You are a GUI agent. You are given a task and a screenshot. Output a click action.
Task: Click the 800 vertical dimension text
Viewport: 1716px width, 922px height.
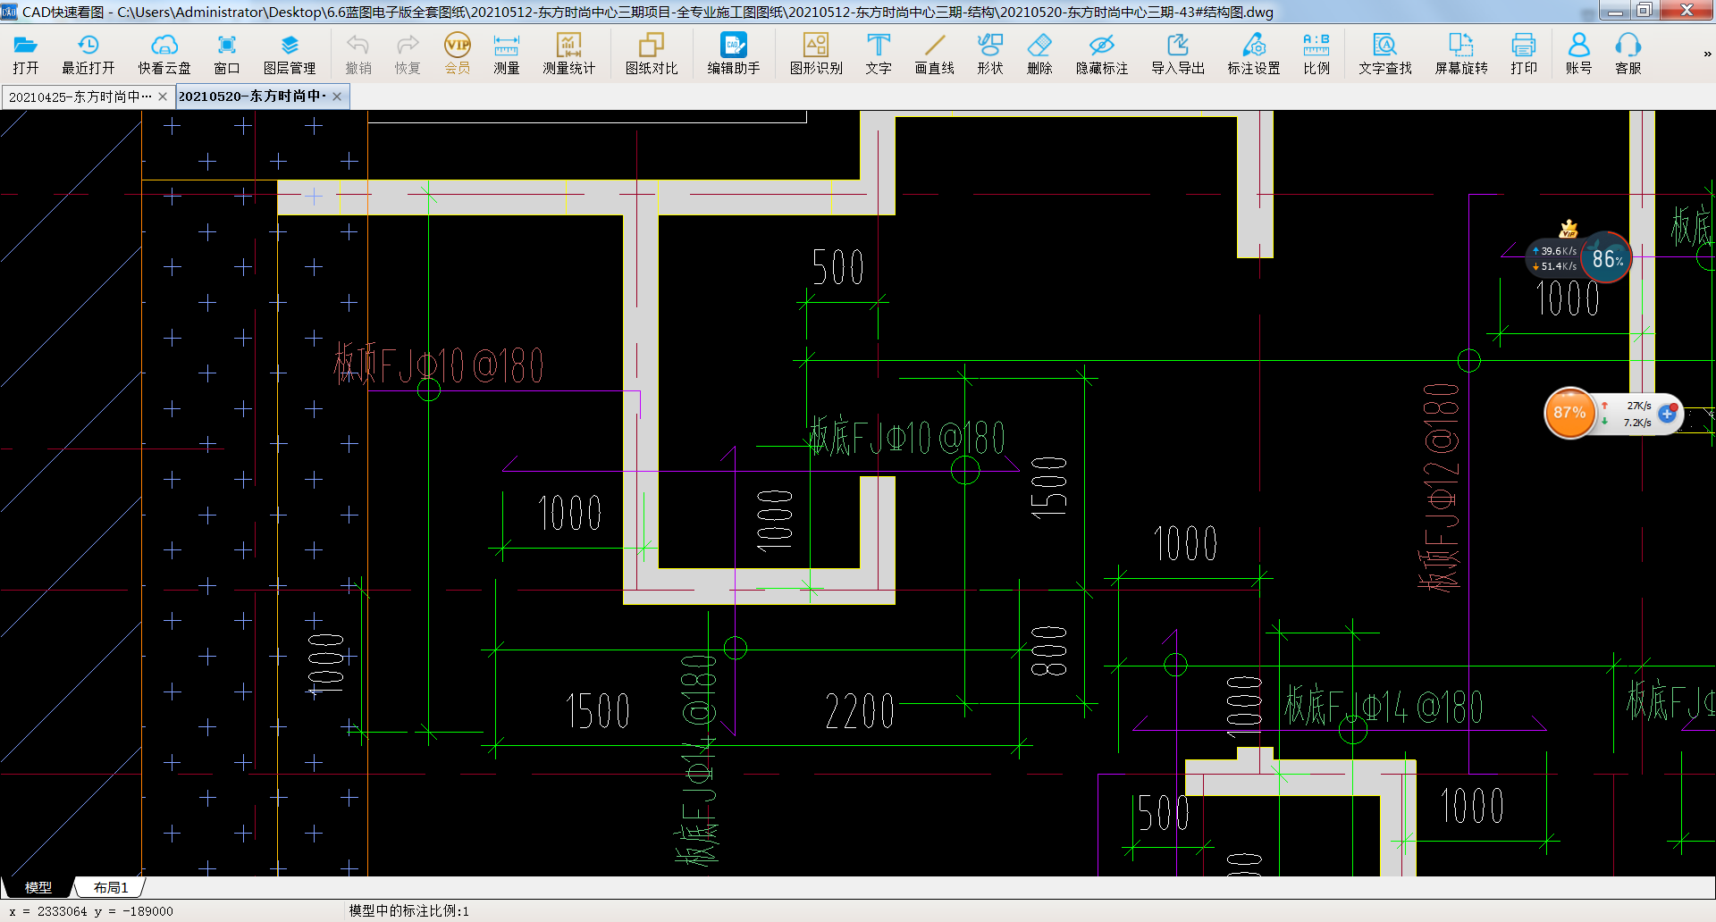click(1049, 651)
